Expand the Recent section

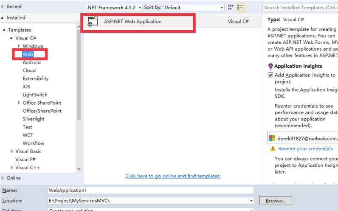[3, 6]
